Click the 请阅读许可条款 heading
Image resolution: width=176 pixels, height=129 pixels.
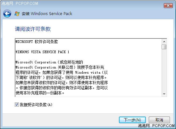(x=33, y=29)
